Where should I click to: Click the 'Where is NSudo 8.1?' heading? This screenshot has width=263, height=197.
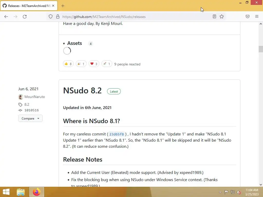91,121
